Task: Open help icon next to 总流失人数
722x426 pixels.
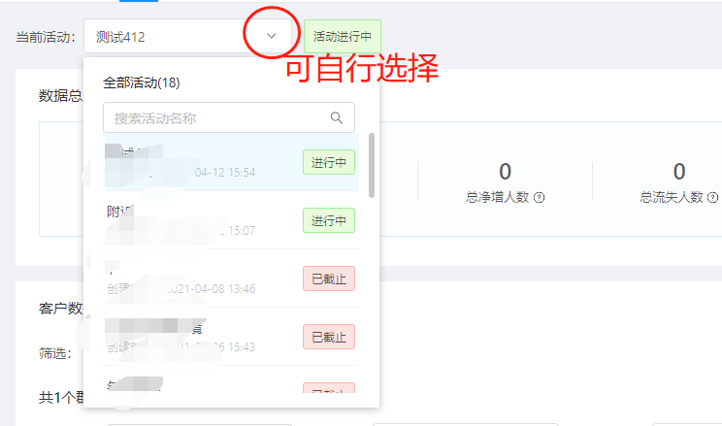Action: point(712,198)
